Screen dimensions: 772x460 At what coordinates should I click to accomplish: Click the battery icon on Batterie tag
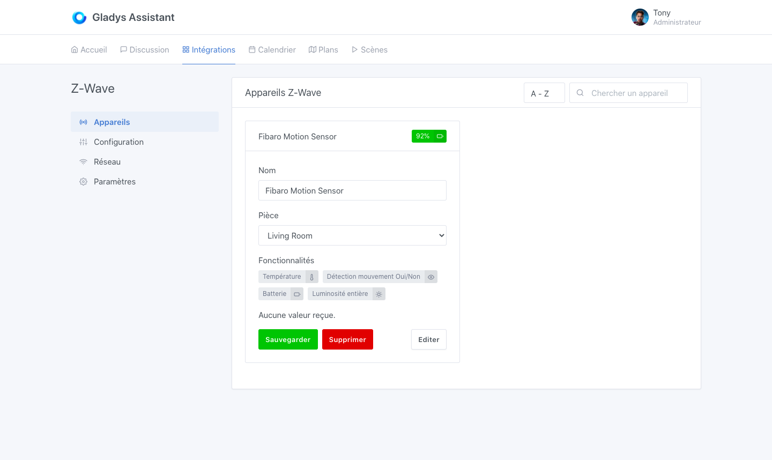click(x=297, y=294)
